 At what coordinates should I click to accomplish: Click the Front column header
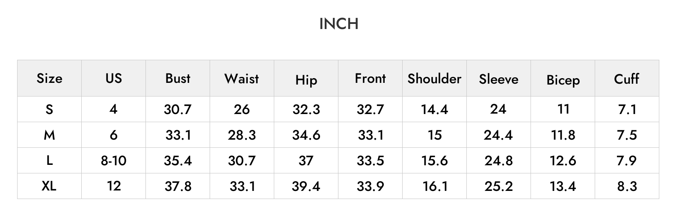pyautogui.click(x=370, y=78)
